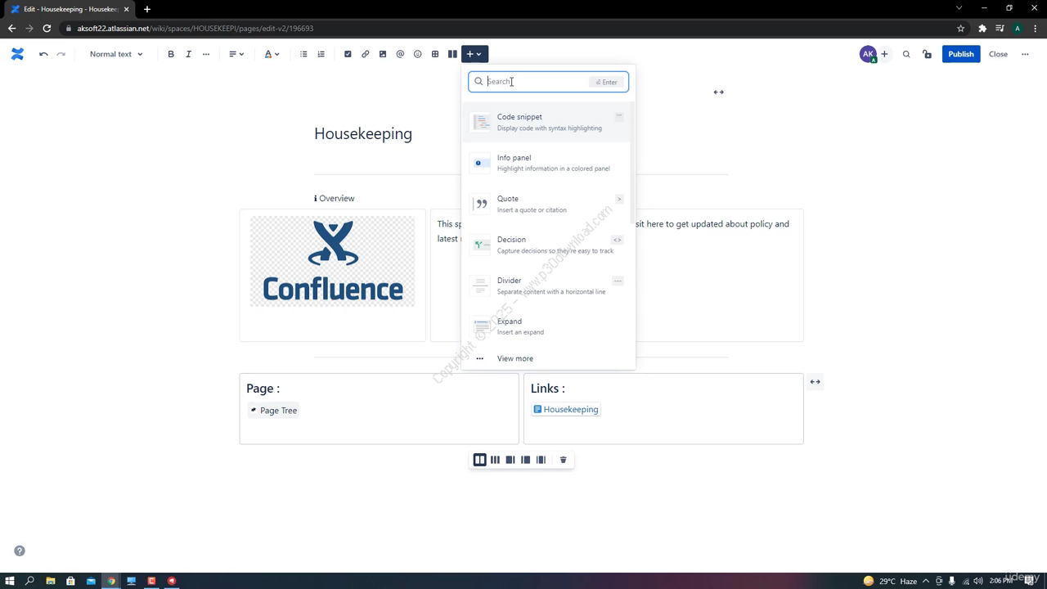
Task: Add an image or file
Action: click(382, 54)
